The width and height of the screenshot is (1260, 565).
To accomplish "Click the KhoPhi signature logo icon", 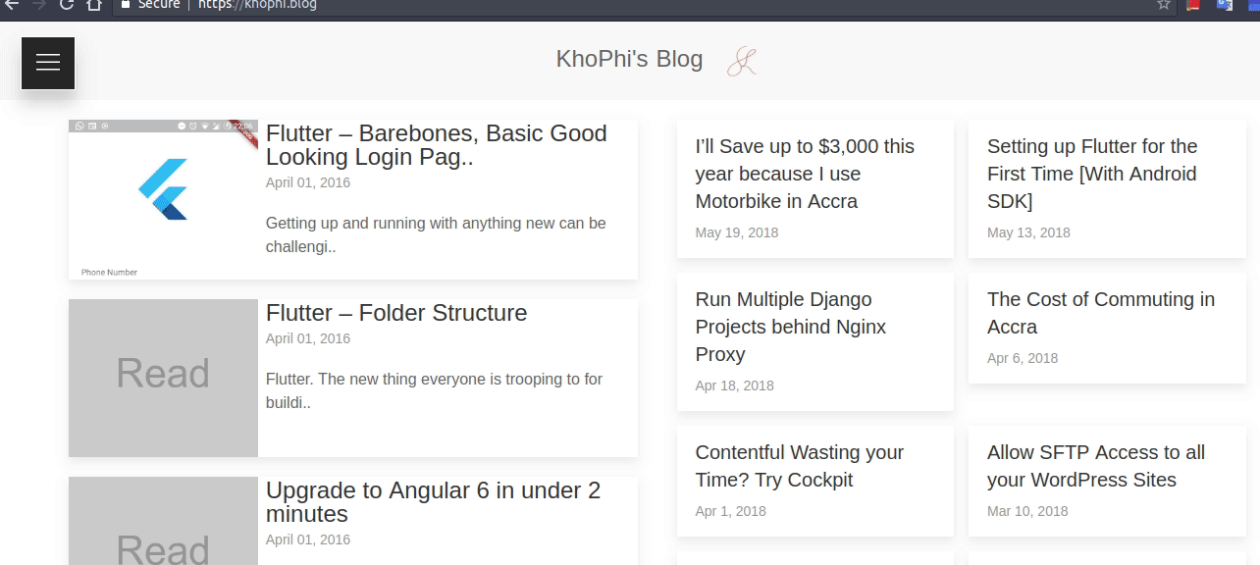I will coord(742,62).
